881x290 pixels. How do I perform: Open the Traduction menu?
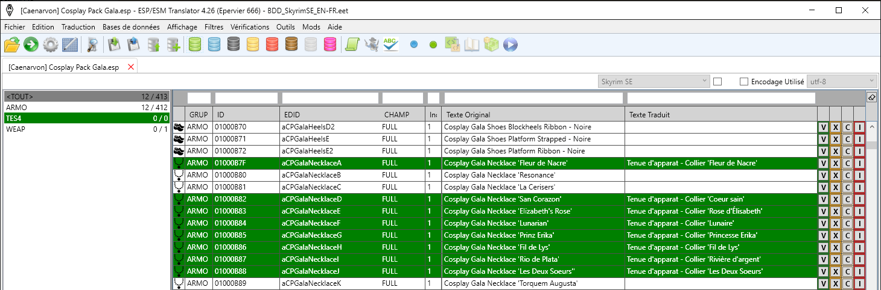point(78,27)
